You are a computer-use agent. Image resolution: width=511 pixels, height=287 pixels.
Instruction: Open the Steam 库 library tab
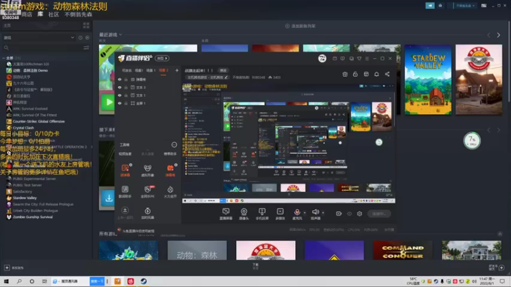click(x=40, y=14)
